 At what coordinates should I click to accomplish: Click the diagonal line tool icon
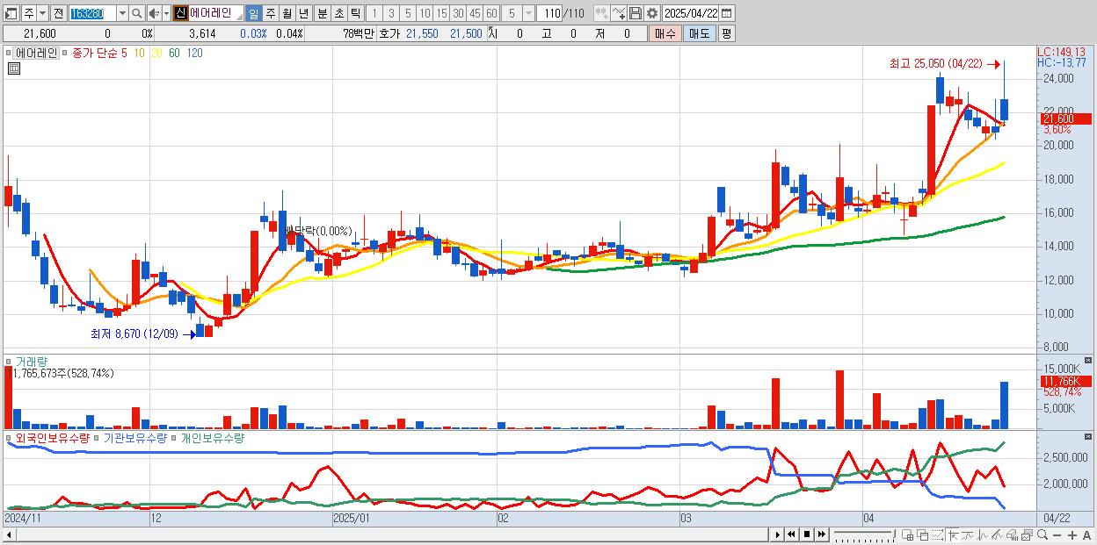coord(997,534)
